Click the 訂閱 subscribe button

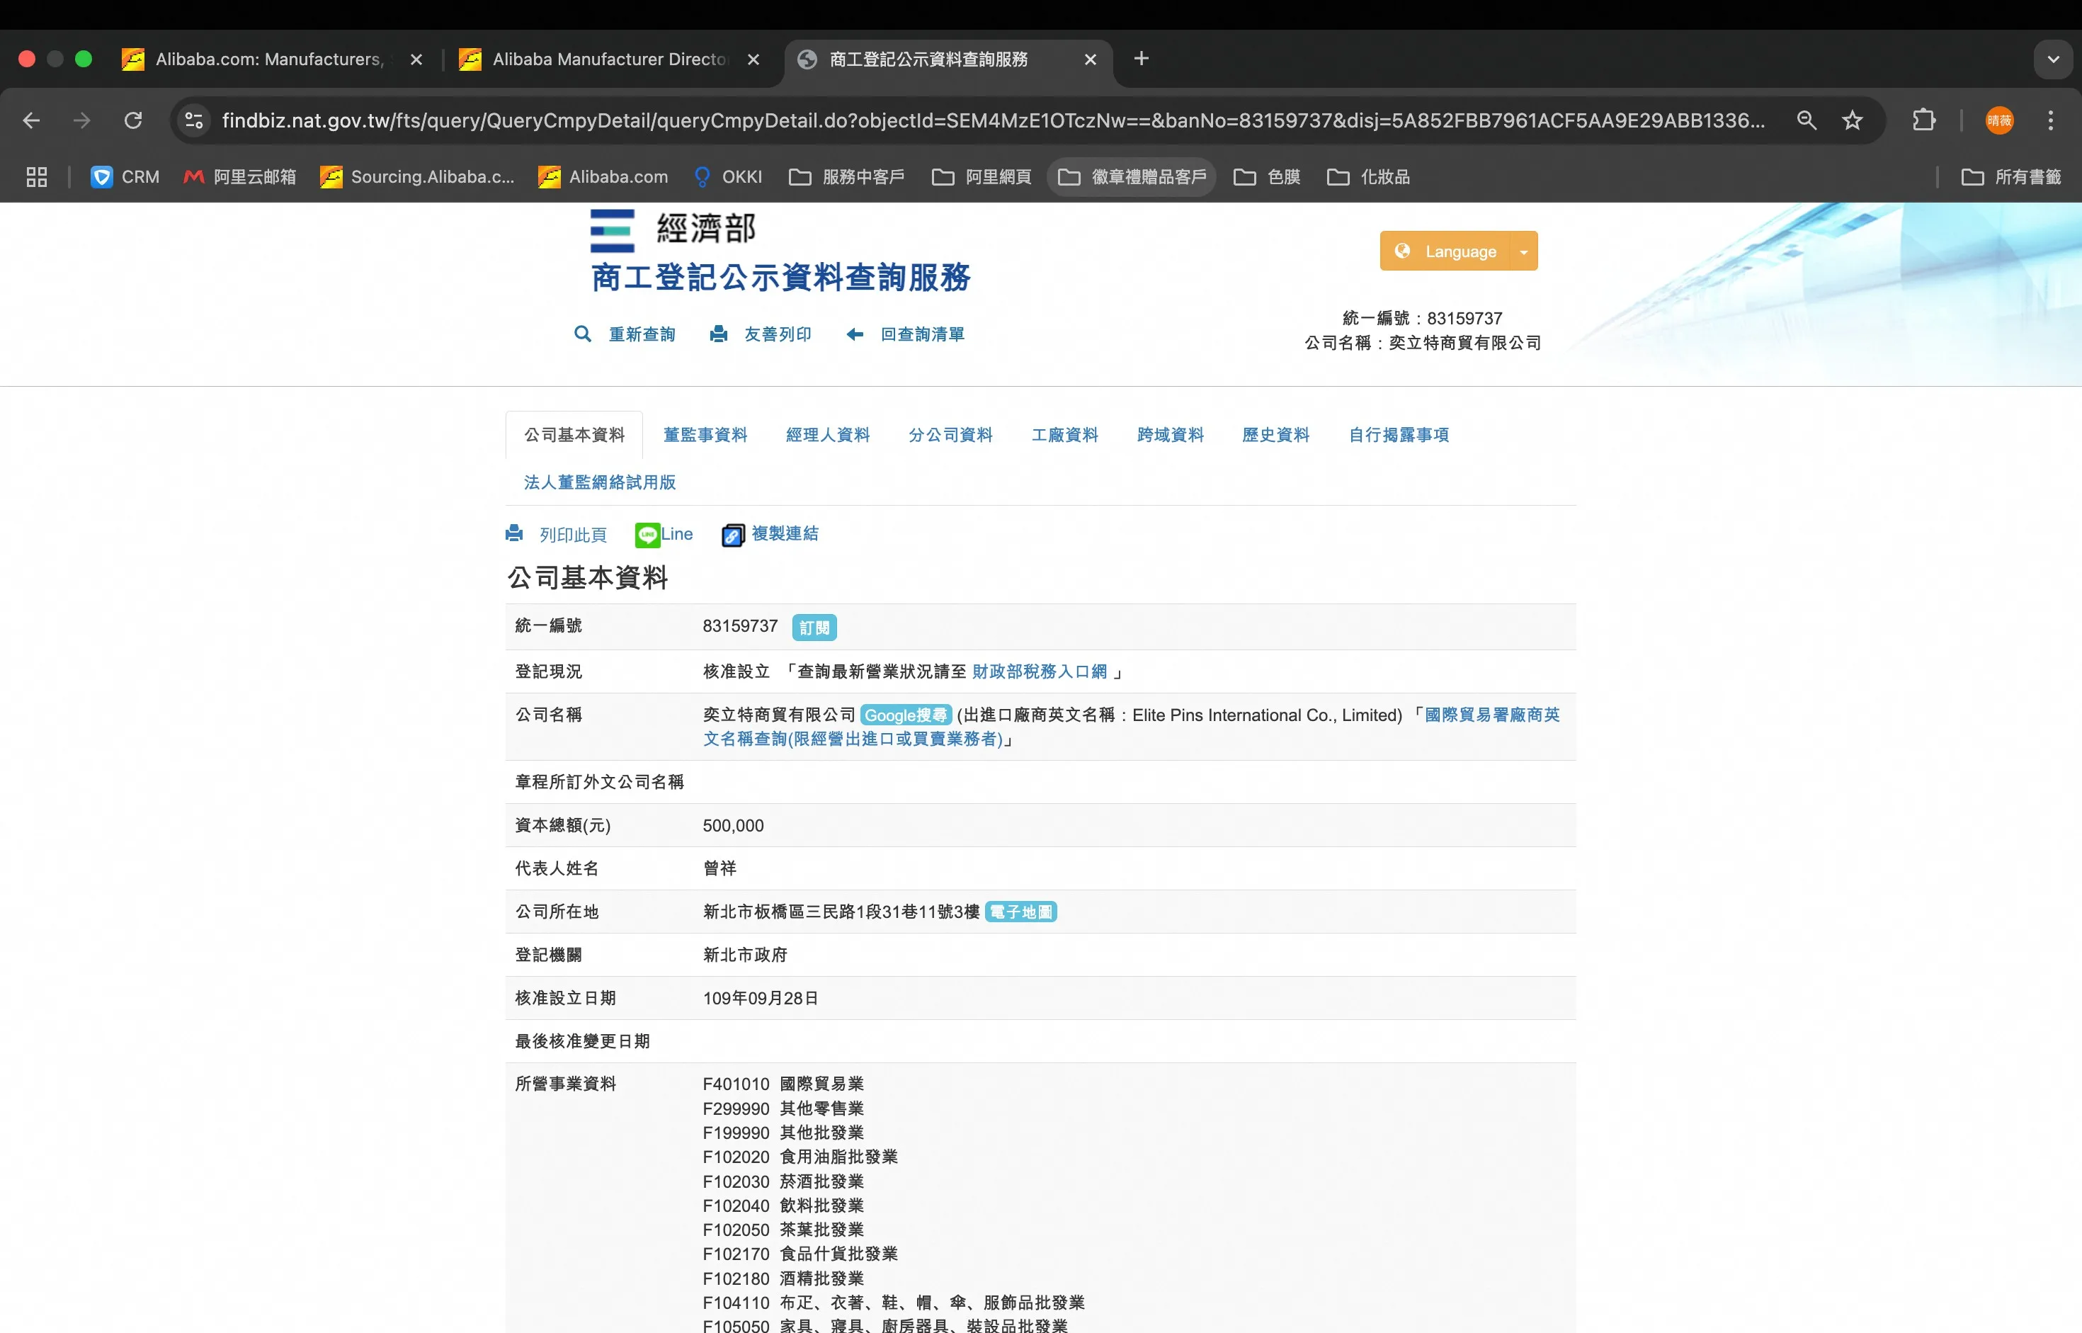click(814, 628)
